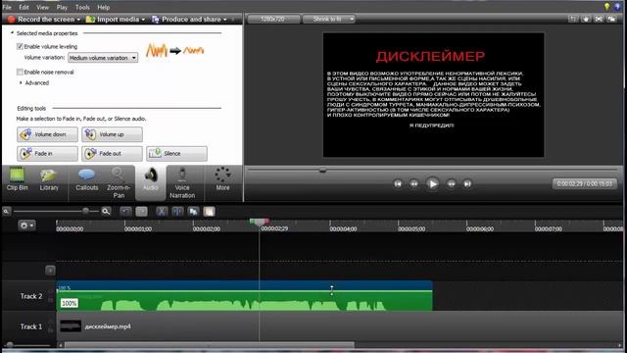Open tips via the lightbulb icon

tap(606, 7)
